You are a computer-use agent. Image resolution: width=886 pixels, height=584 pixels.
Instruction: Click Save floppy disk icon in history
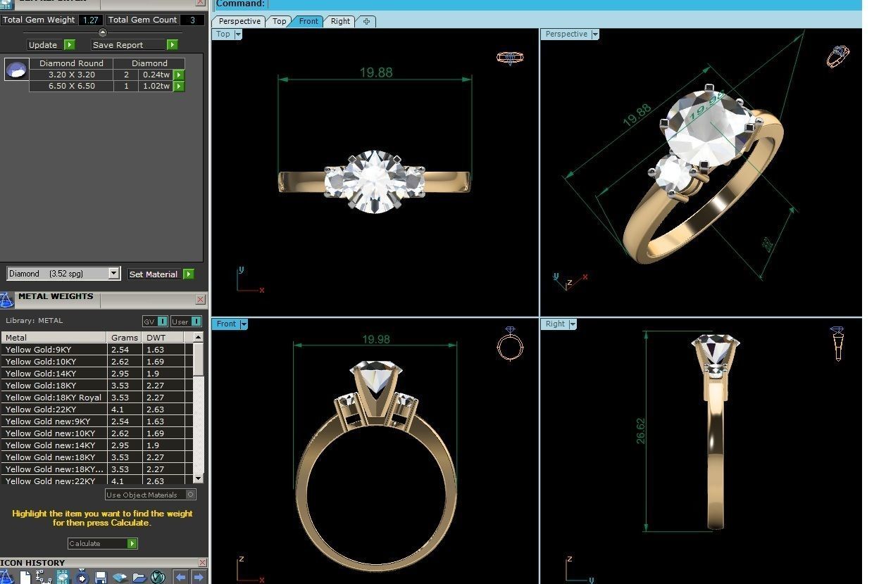coord(101,577)
